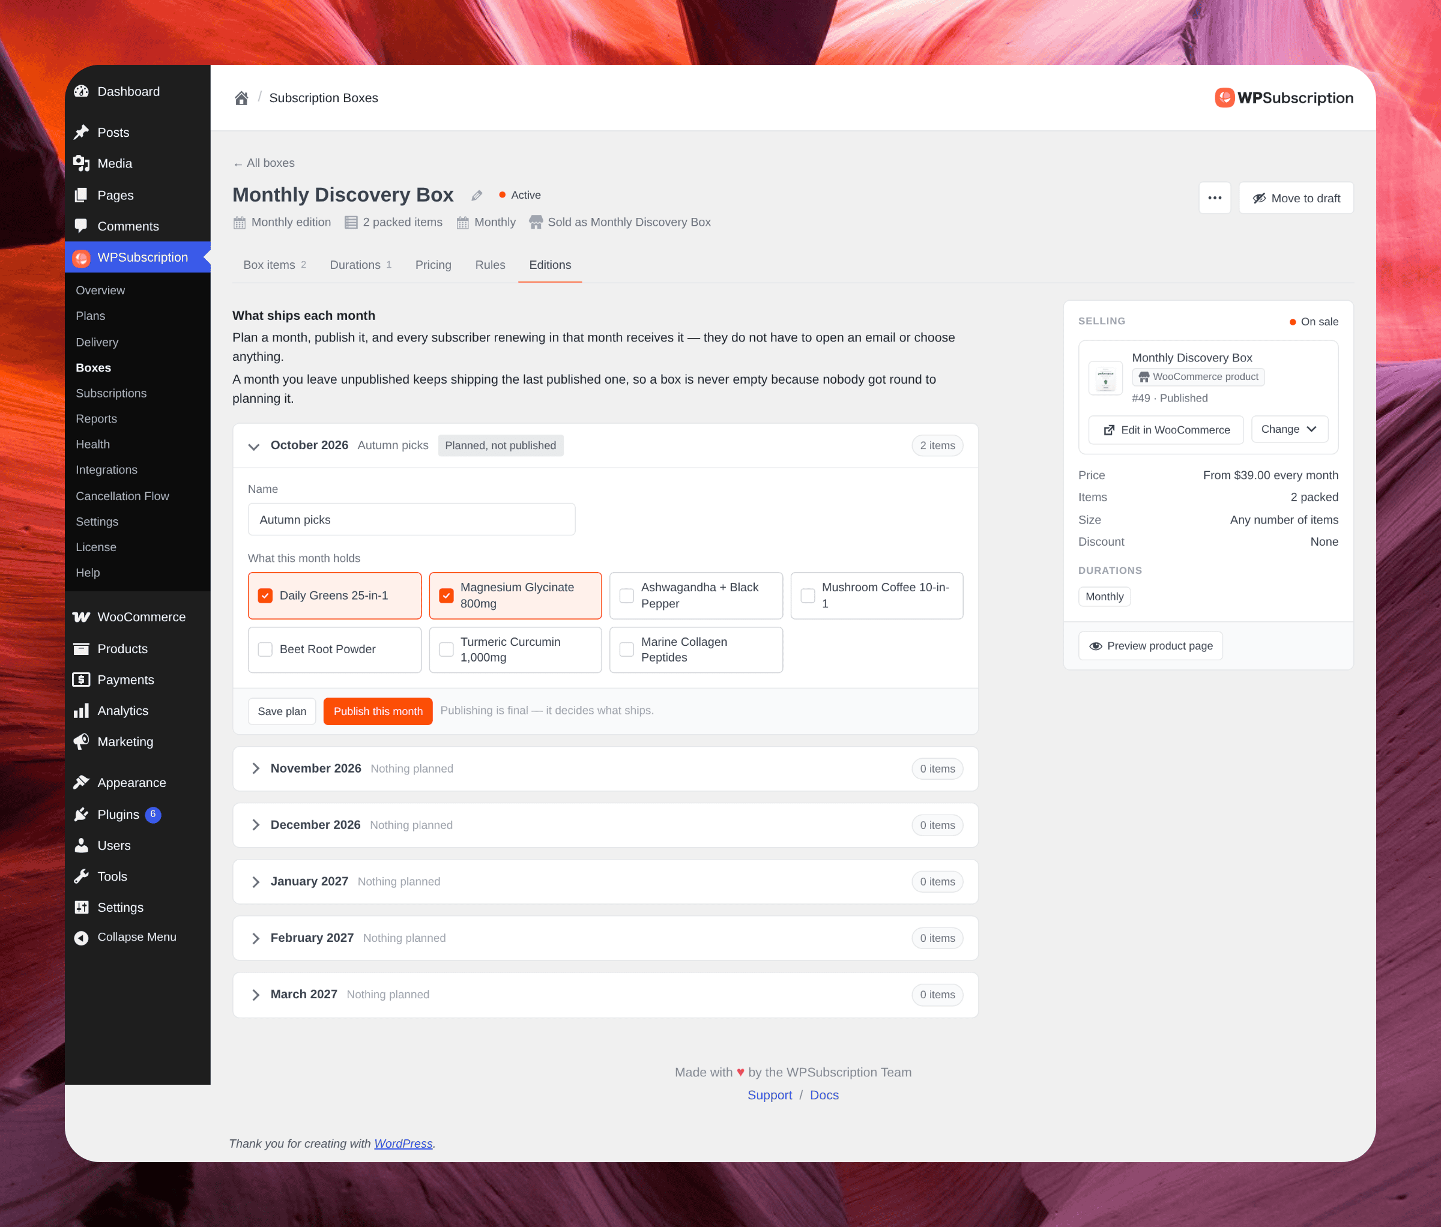Click the Analytics bar chart icon
This screenshot has width=1441, height=1227.
click(82, 711)
